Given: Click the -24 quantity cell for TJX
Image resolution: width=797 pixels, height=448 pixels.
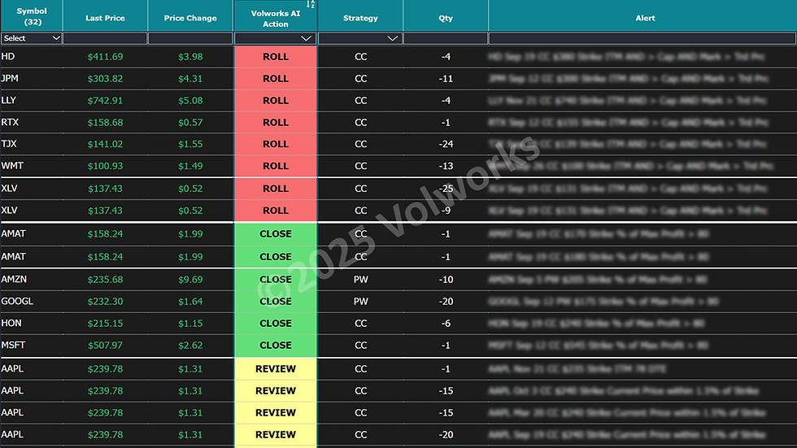Looking at the screenshot, I should click(x=446, y=144).
